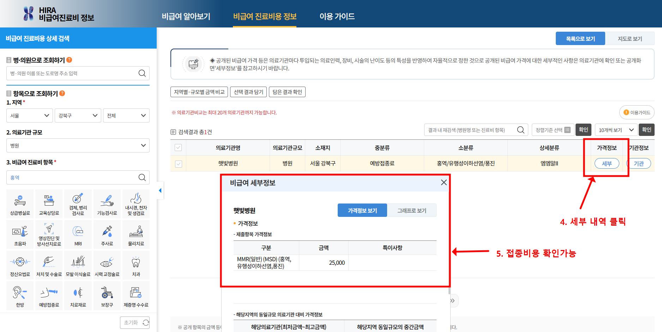Select the 물리치료 category icon
Viewport: 662px width, 332px height.
tap(136, 234)
